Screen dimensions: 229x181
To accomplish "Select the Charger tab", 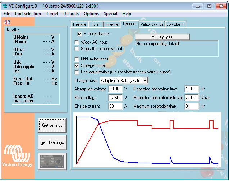I will (x=129, y=24).
